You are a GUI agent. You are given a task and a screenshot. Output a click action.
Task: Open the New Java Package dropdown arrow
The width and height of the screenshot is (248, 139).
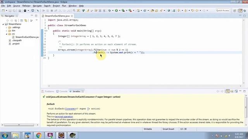point(141,10)
